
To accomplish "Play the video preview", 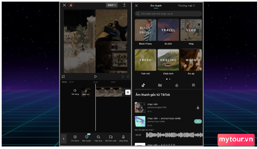I will [x=95, y=77].
